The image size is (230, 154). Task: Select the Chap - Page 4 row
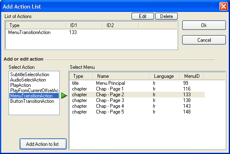pos(138,106)
